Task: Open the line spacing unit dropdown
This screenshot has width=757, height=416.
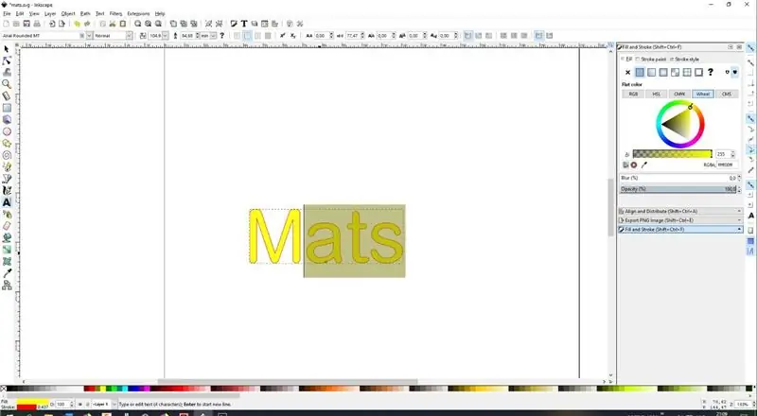Action: (x=214, y=36)
